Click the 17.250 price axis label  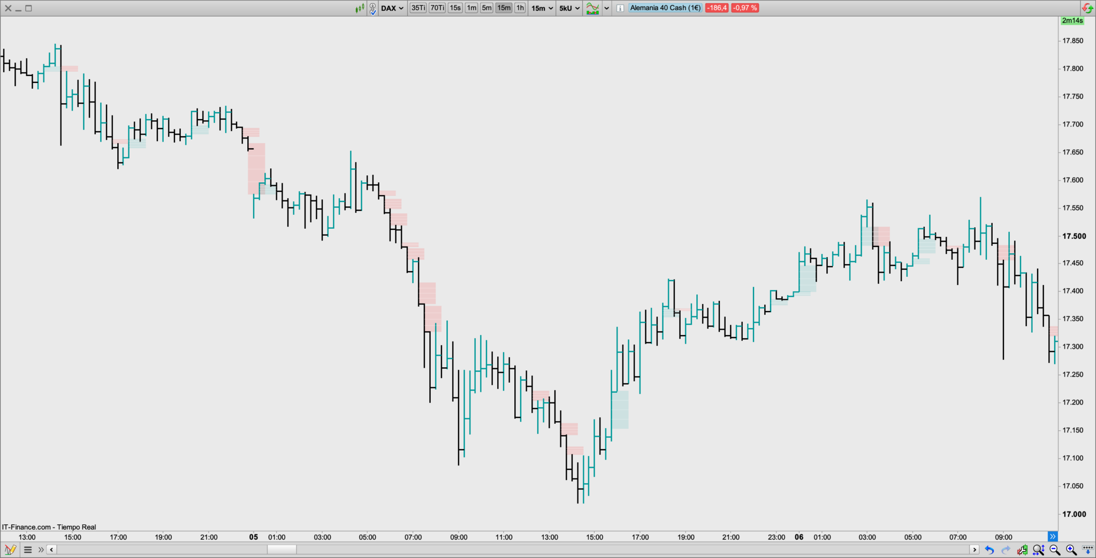[1073, 375]
